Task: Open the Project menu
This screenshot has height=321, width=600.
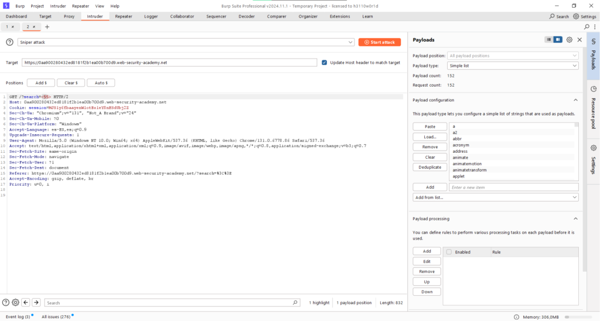Action: pos(37,6)
